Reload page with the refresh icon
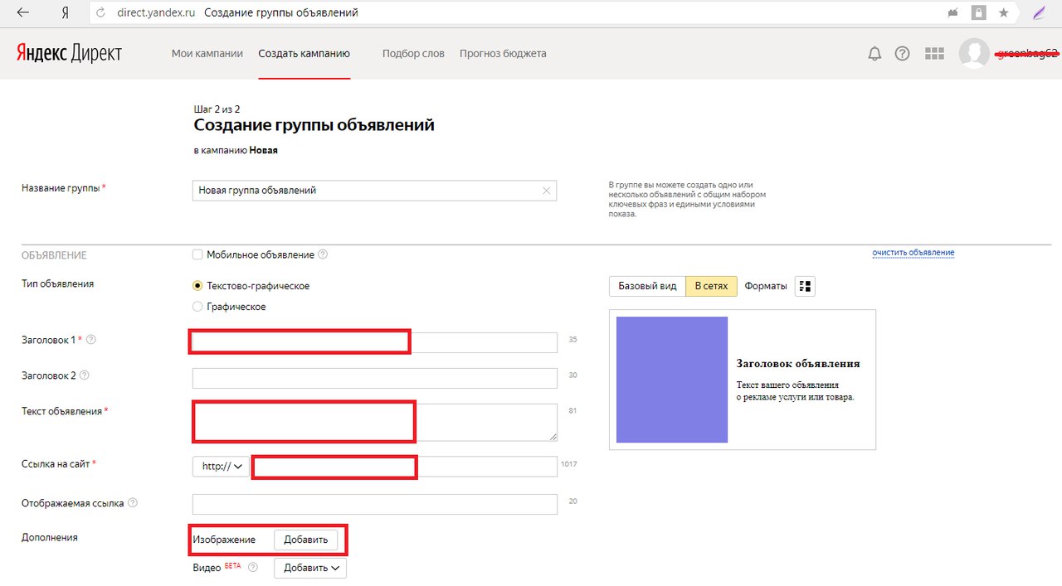Screen dimensions: 1062x586 click(x=100, y=13)
